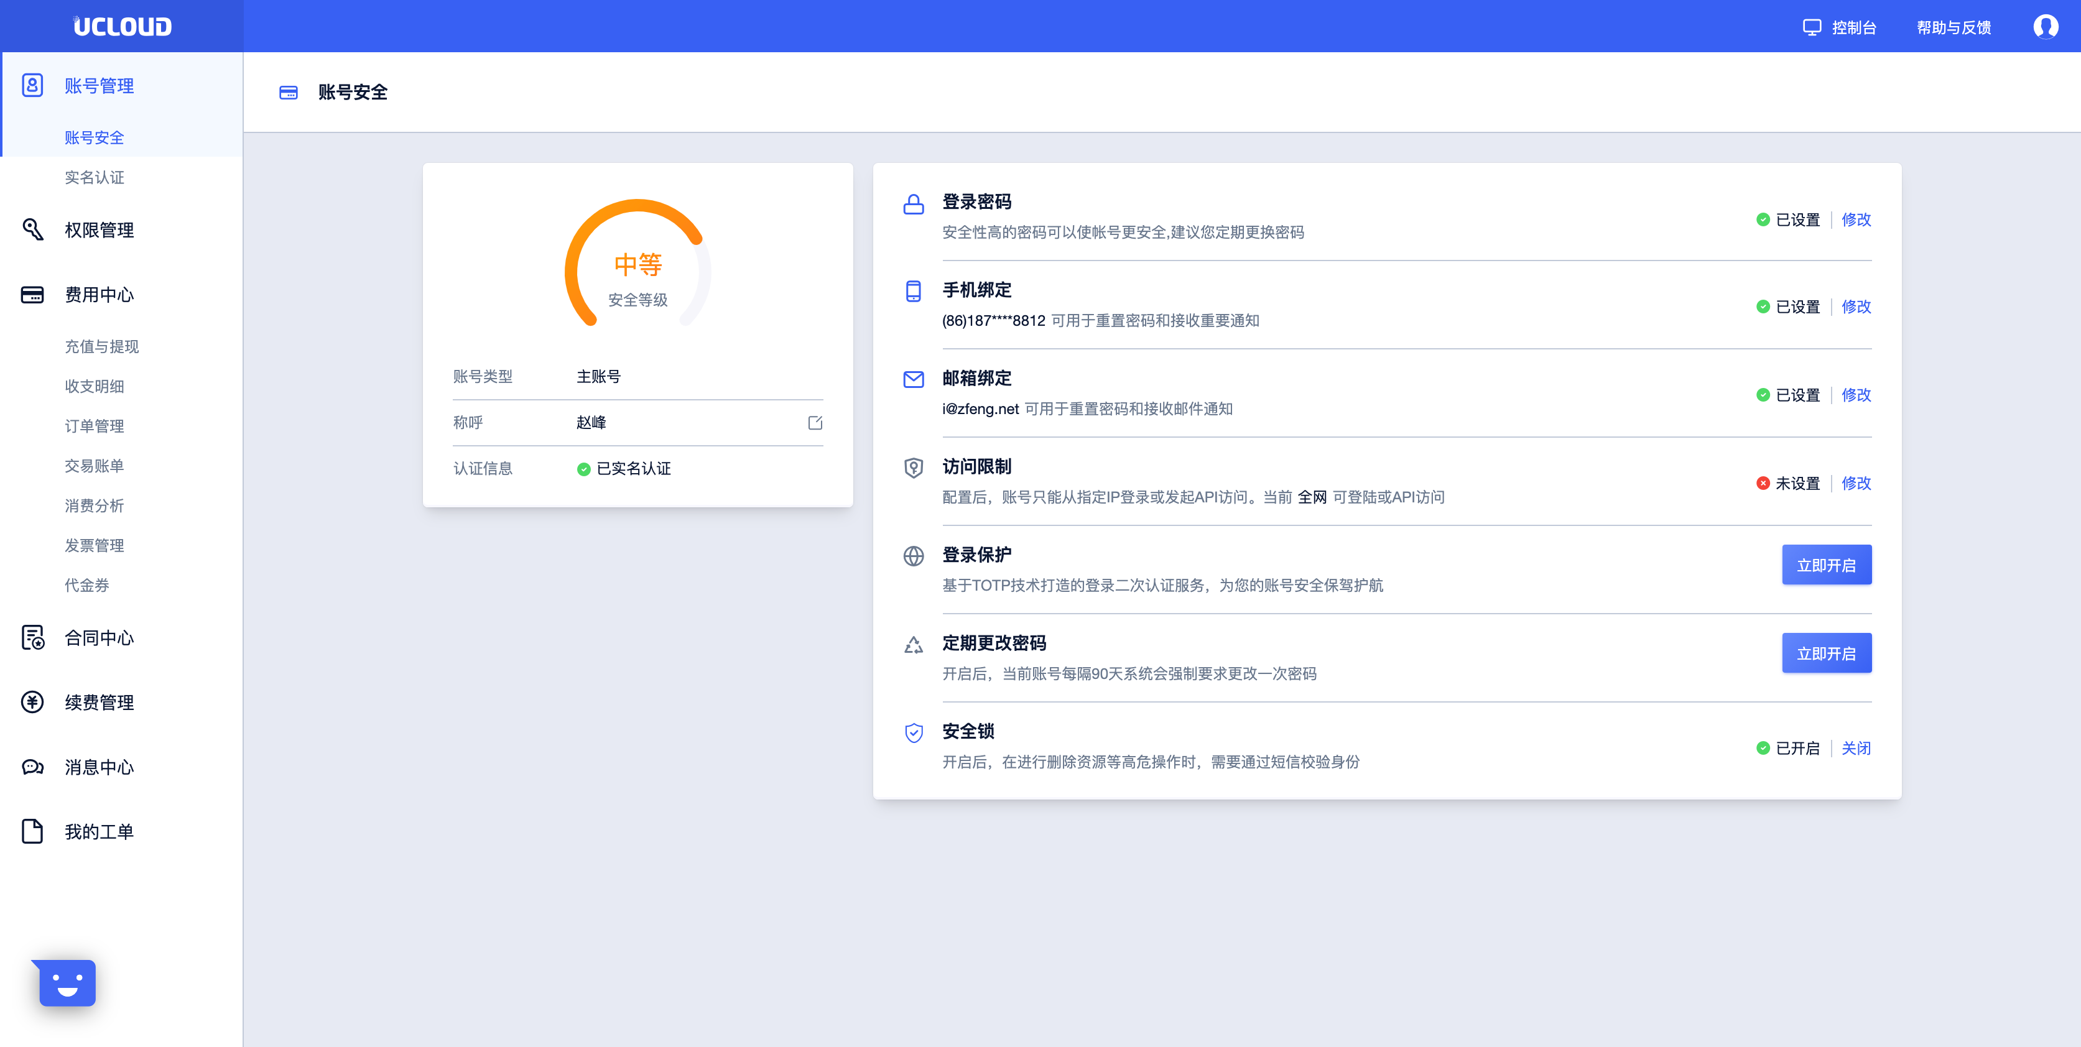The image size is (2081, 1047).
Task: Enable 登录保护 with 立即开启 button
Action: [1826, 565]
